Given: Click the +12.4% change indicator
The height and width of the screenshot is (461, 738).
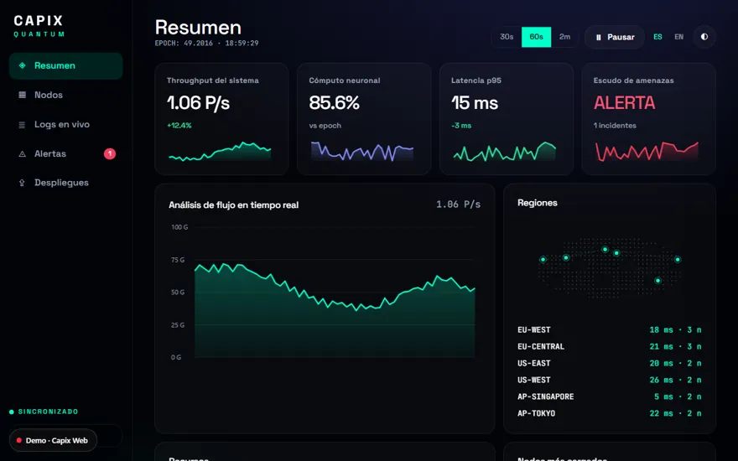Looking at the screenshot, I should (x=179, y=126).
